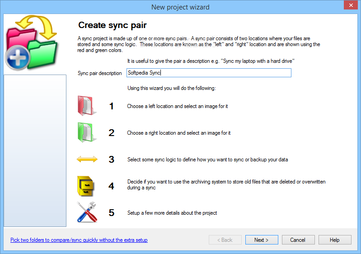Viewport: 361px width, 254px height.
Task: Click the yellow curved arrow above the folders
Action: click(36, 27)
